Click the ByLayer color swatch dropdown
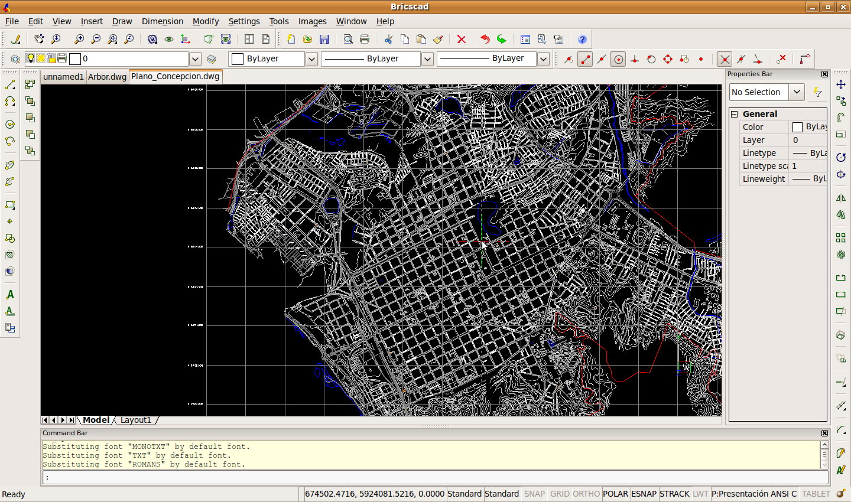 coord(311,59)
